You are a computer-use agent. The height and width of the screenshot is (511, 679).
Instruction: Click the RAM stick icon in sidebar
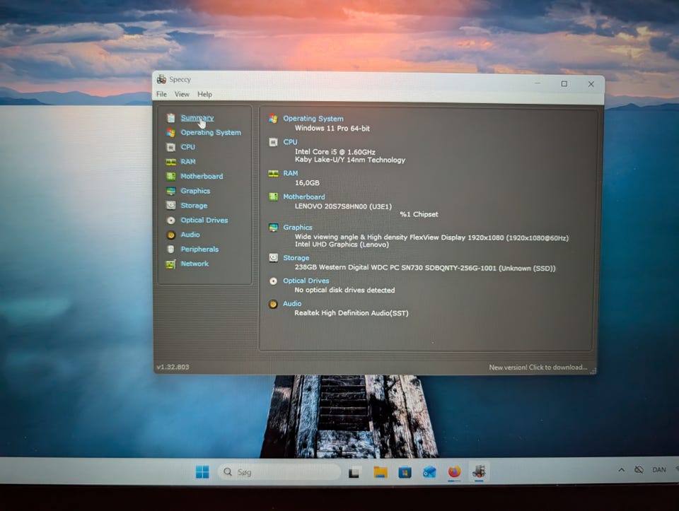point(171,162)
